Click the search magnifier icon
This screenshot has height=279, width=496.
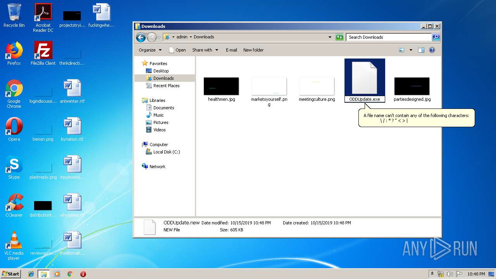436,37
